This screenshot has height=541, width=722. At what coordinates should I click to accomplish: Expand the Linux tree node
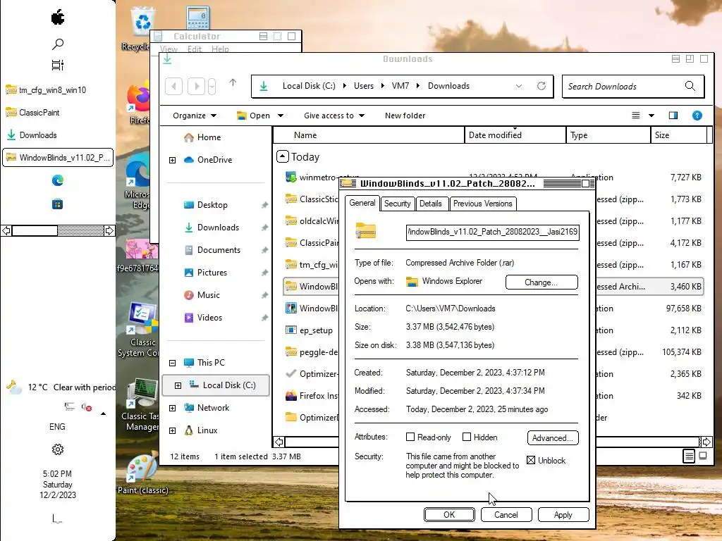coord(172,430)
